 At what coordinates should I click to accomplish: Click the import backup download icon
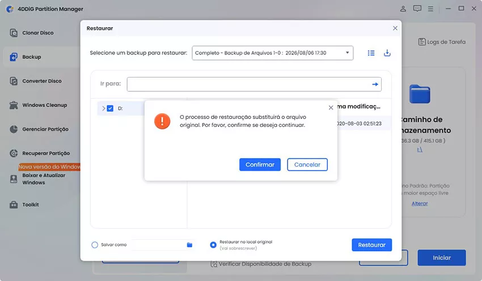(387, 53)
